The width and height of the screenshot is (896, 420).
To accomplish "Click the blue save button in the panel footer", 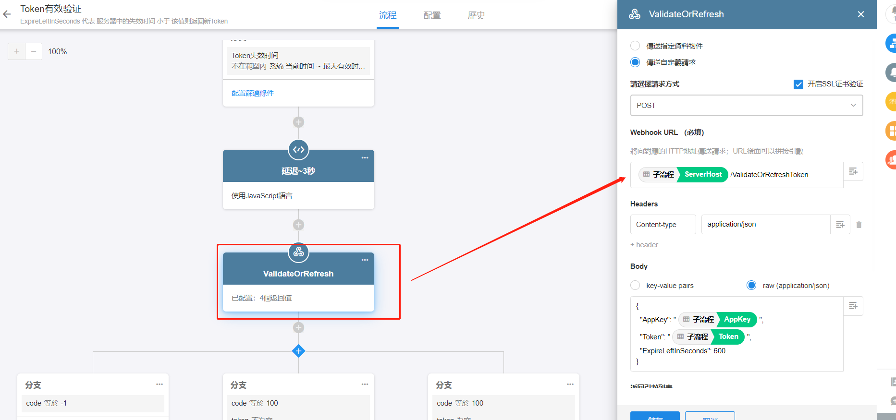I will pos(655,416).
